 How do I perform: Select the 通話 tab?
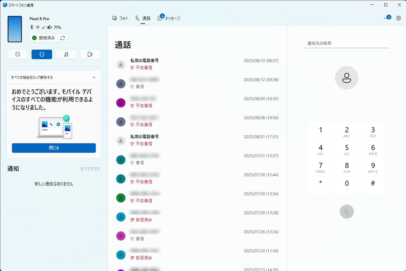coord(143,18)
